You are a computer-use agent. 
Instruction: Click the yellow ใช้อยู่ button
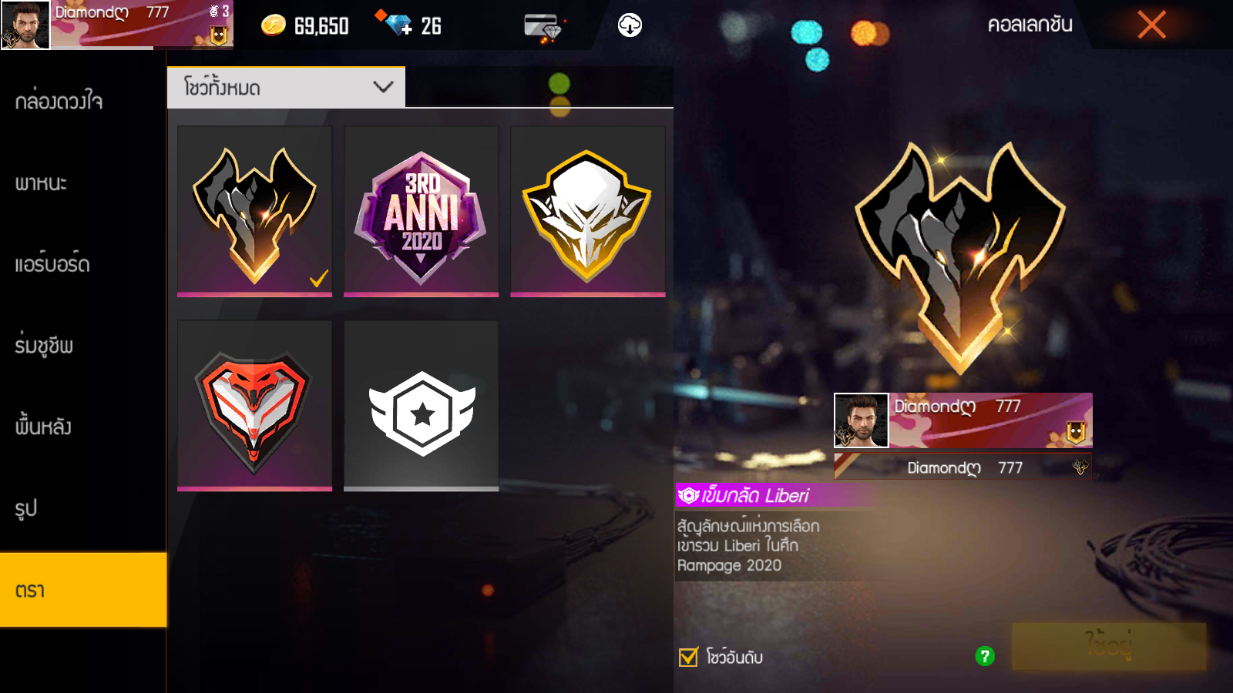click(1109, 645)
